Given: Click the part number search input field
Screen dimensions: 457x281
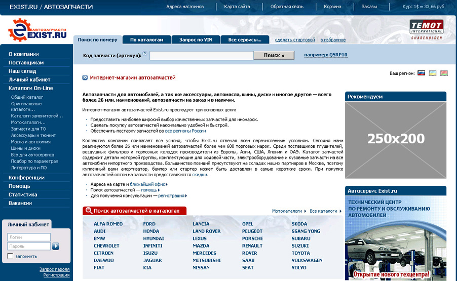Looking at the screenshot, I should pyautogui.click(x=201, y=55).
